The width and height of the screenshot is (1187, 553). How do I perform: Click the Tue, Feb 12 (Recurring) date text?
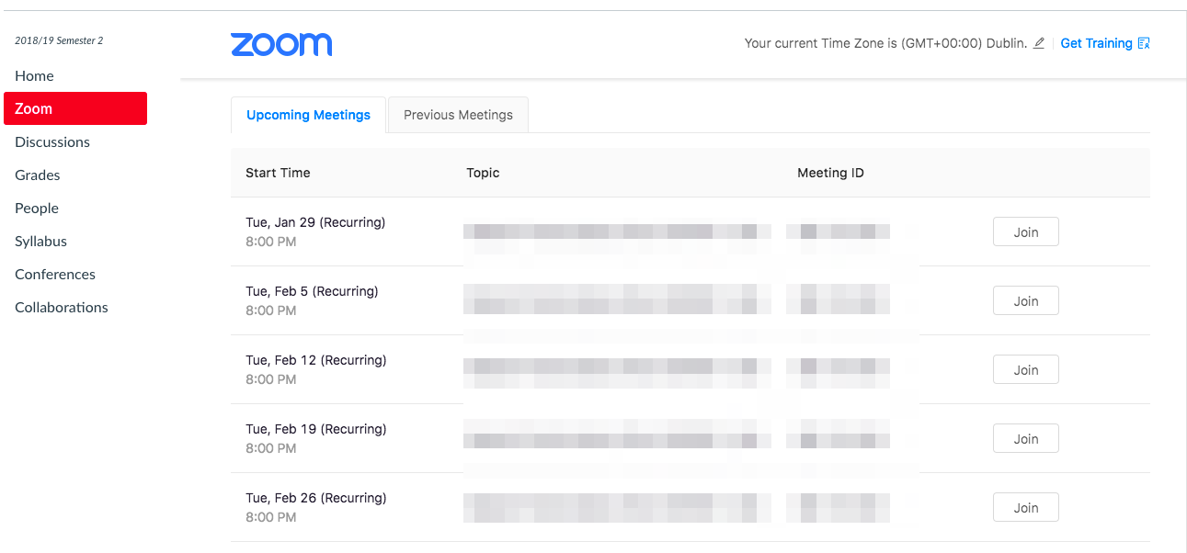coord(315,360)
